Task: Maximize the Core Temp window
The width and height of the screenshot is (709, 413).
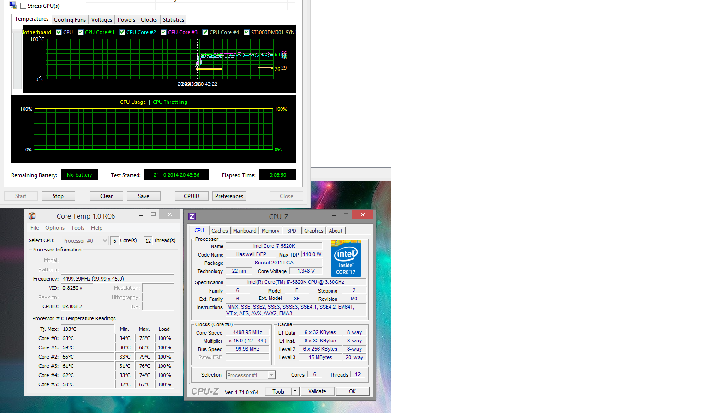Action: pos(153,215)
